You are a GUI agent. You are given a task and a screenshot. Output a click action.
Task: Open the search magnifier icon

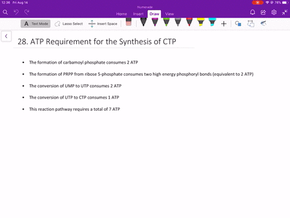(x=5, y=12)
